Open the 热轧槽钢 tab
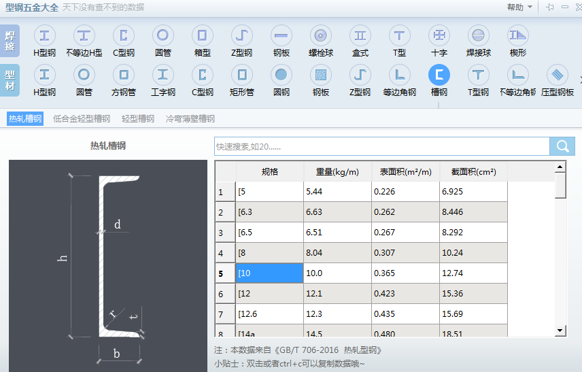This screenshot has width=582, height=372. click(x=25, y=119)
